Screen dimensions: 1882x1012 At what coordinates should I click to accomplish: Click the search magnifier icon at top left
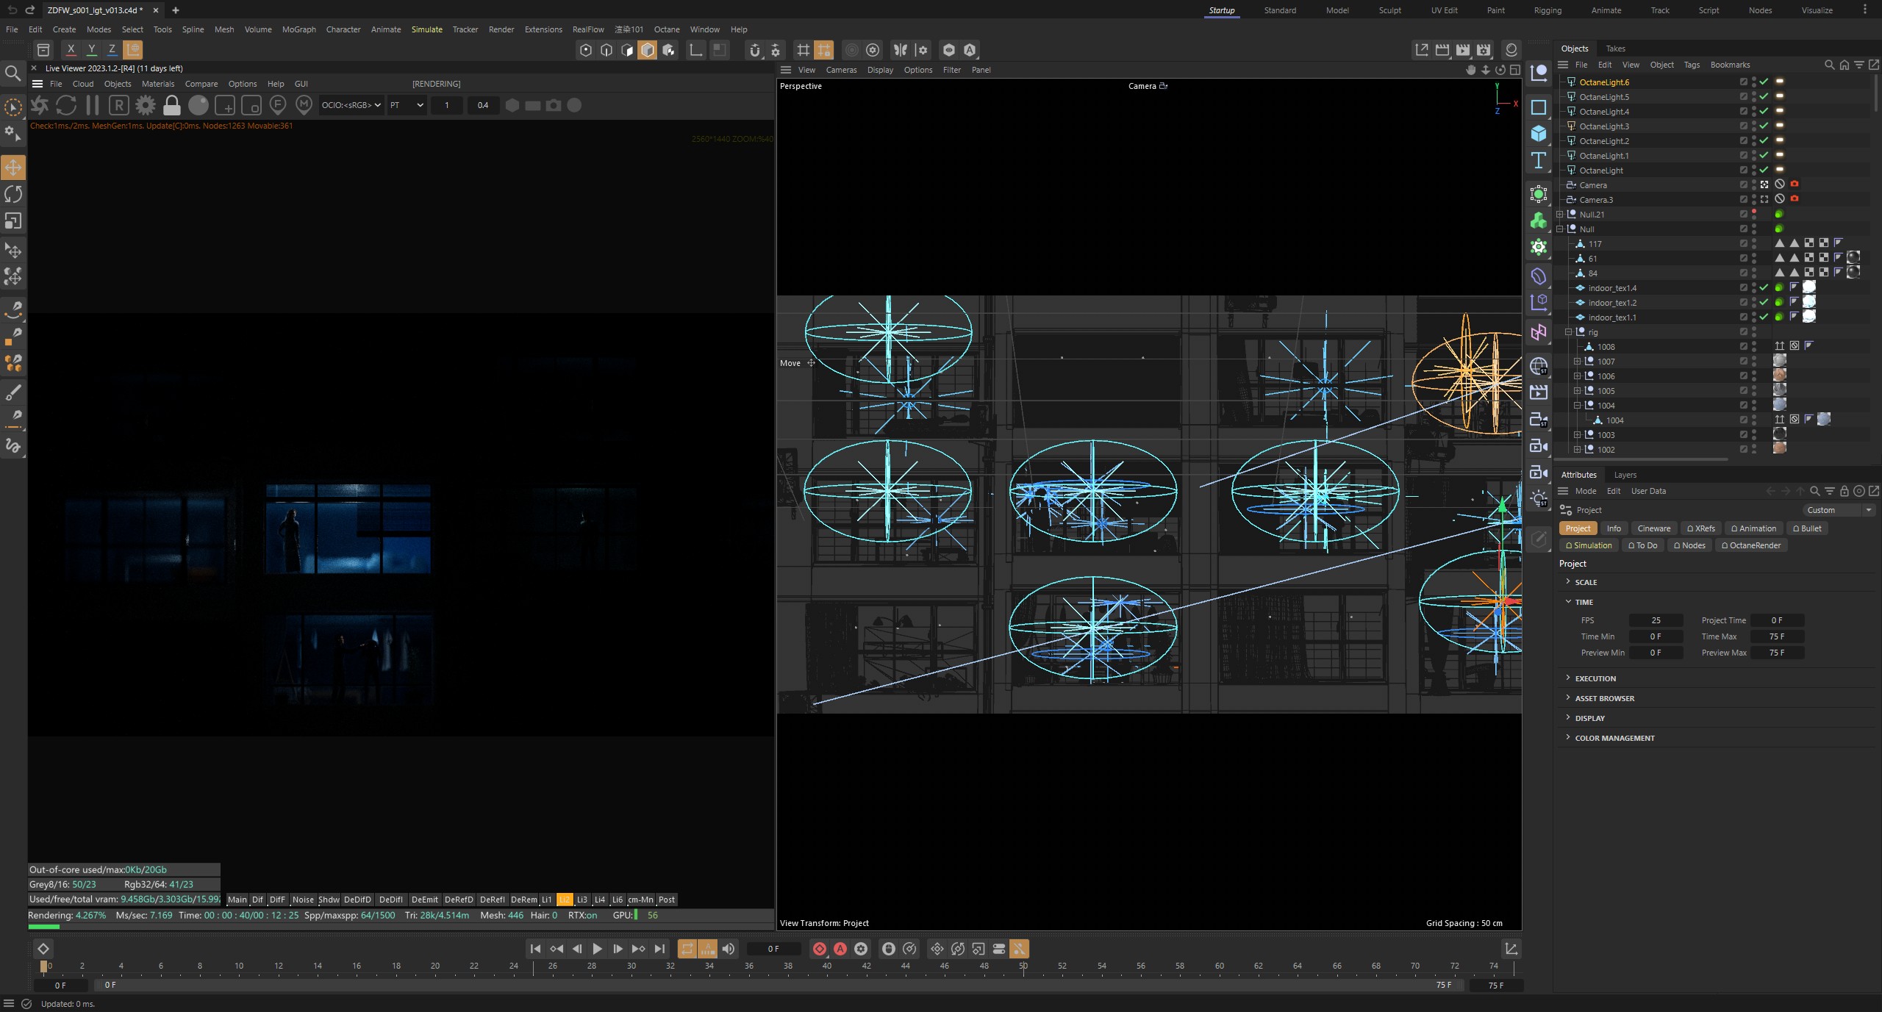point(12,73)
